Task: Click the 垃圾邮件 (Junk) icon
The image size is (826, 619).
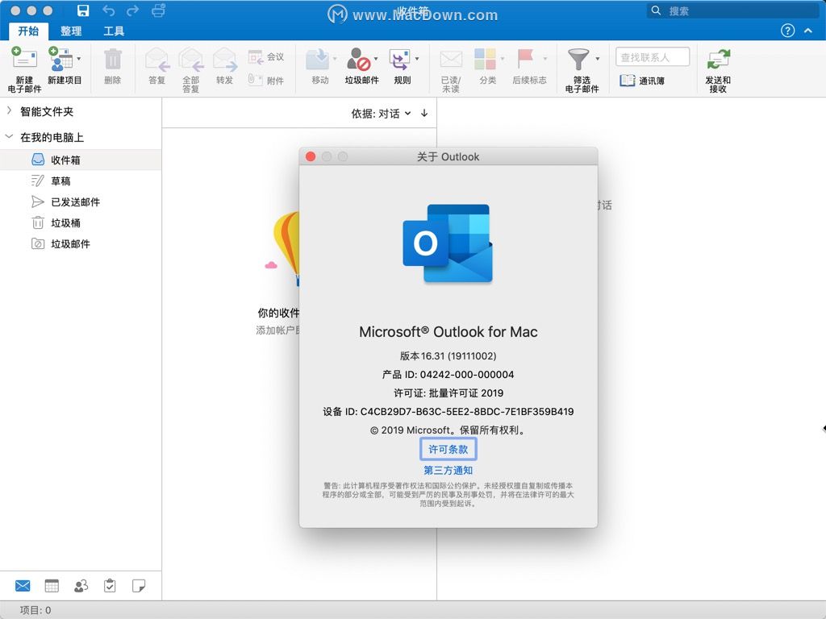Action: 359,59
